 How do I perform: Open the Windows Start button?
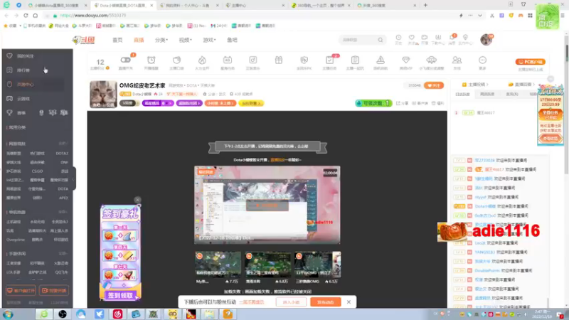pyautogui.click(x=8, y=314)
